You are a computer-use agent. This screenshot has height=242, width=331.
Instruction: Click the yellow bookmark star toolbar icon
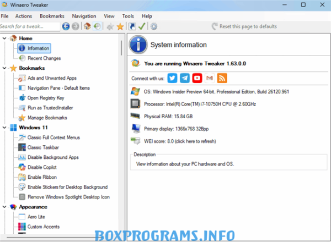(x=120, y=26)
